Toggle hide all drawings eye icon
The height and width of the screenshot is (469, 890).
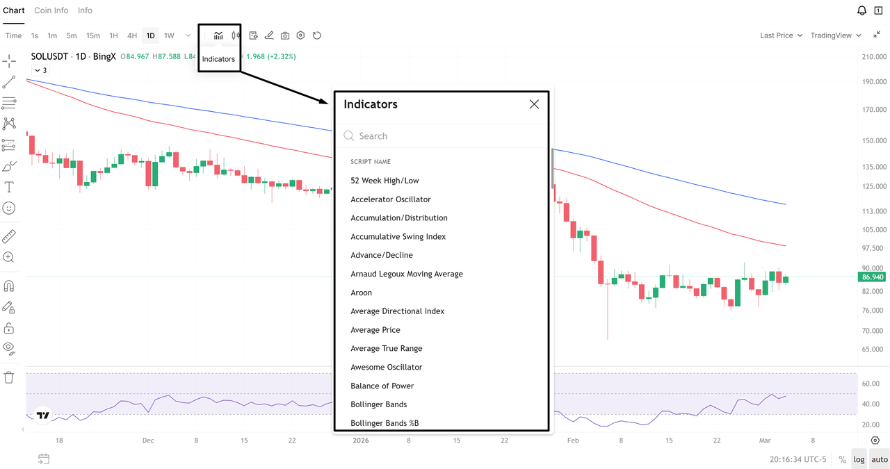pyautogui.click(x=9, y=347)
